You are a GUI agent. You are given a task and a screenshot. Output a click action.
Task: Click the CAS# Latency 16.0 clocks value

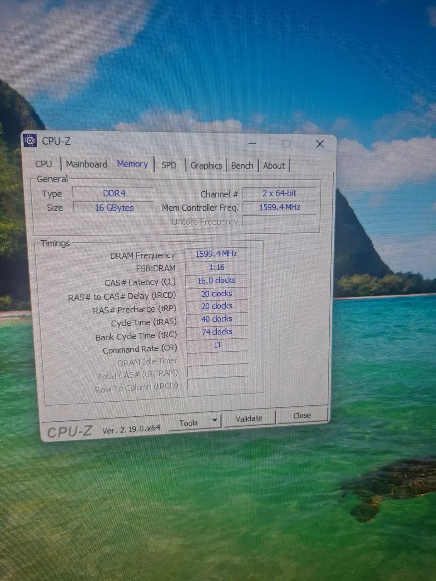tap(217, 281)
